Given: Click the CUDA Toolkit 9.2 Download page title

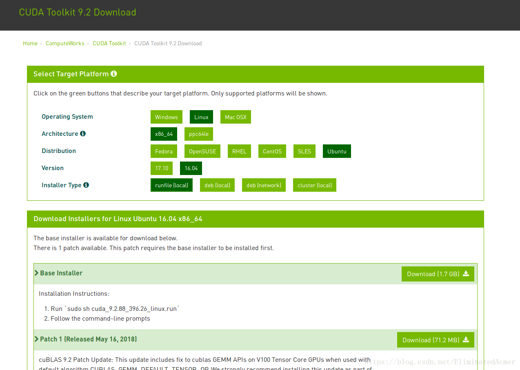Looking at the screenshot, I should (x=78, y=12).
